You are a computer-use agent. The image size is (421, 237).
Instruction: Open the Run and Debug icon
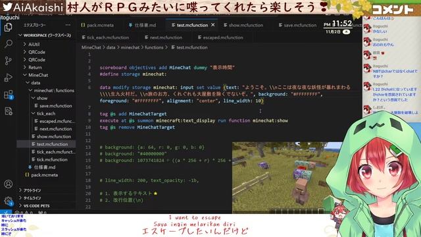tap(8, 78)
